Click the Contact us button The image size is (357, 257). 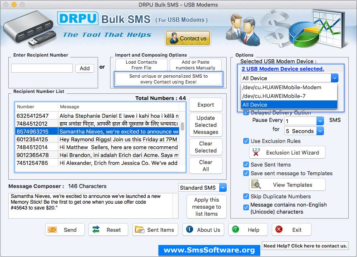pos(188,38)
